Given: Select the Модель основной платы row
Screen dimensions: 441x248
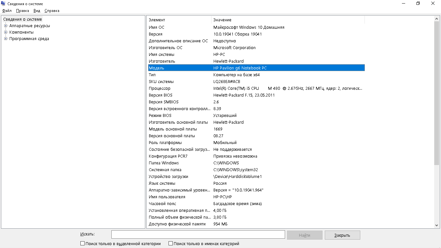Looking at the screenshot, I should tap(256, 129).
